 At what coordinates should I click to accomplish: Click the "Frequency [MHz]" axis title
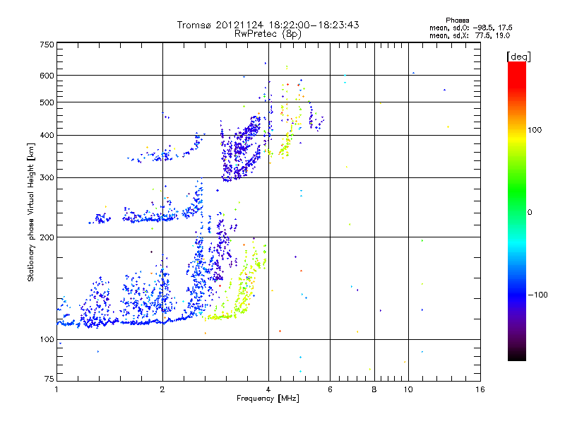[x=268, y=399]
